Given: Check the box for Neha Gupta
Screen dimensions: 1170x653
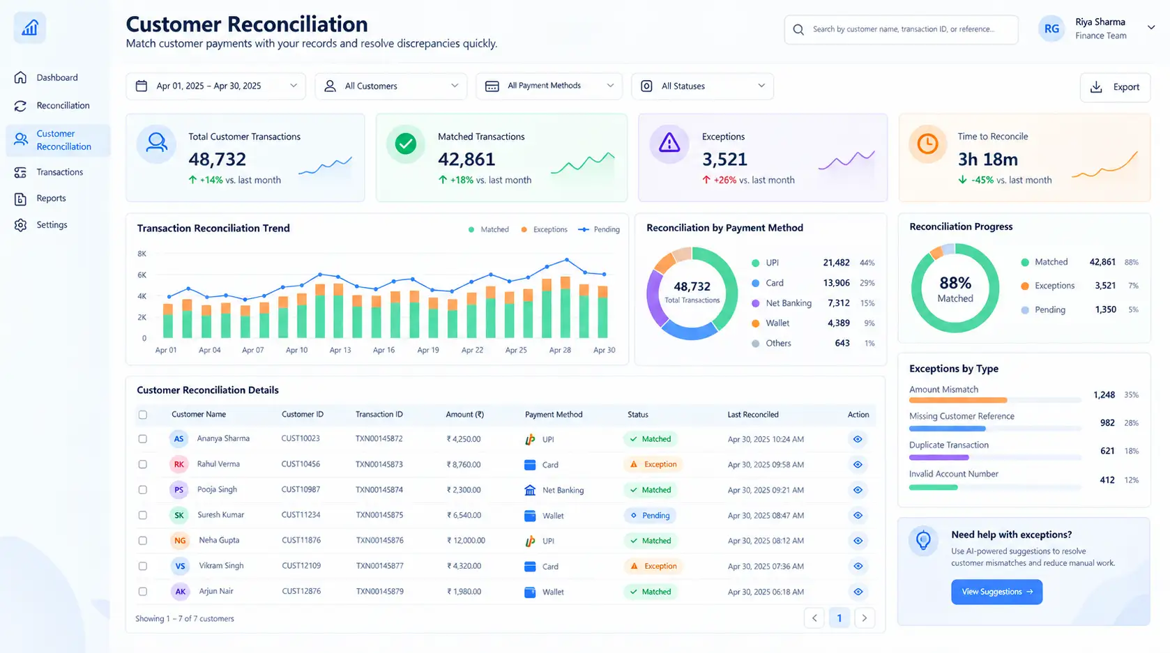Looking at the screenshot, I should [x=143, y=541].
